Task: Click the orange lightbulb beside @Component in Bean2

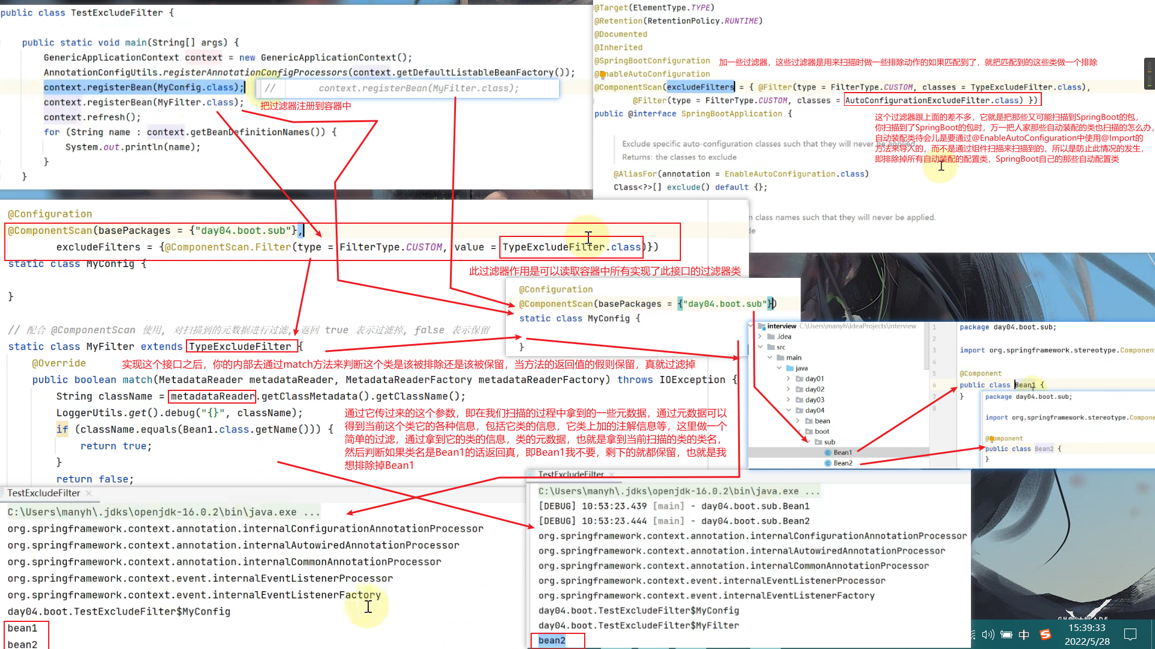Action: tap(991, 439)
